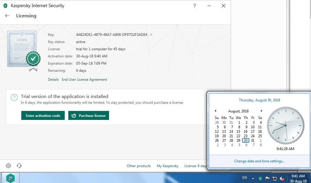Remove the license key with the X icon
This screenshot has width=311, height=183.
tap(151, 35)
